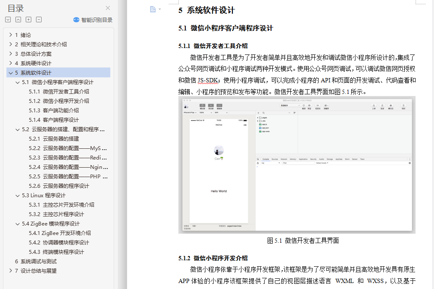Jump to 1 绪论 heading
This screenshot has height=289, width=434.
click(23, 35)
